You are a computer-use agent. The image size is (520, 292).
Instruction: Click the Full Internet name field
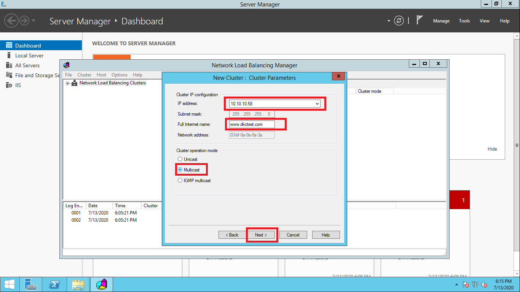[252, 124]
